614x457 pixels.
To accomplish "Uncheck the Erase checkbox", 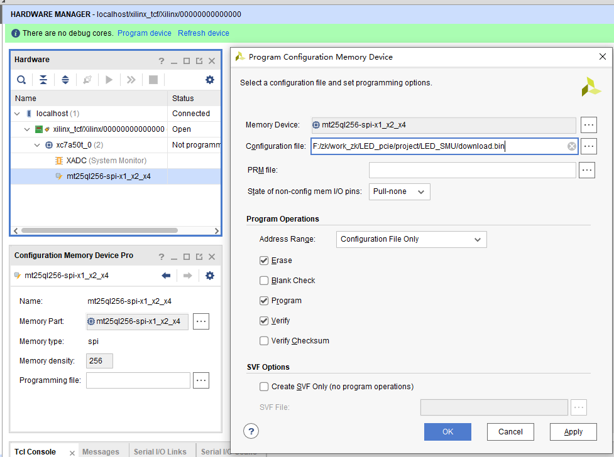I will pos(264,261).
